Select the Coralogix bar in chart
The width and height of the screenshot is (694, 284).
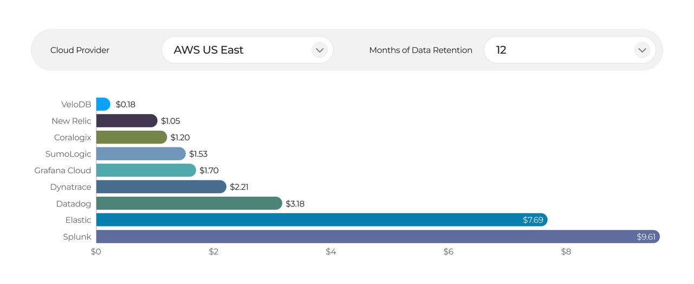131,137
